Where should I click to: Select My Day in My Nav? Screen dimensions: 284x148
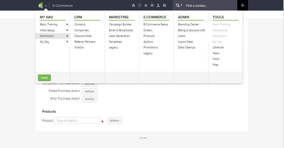click(x=45, y=42)
